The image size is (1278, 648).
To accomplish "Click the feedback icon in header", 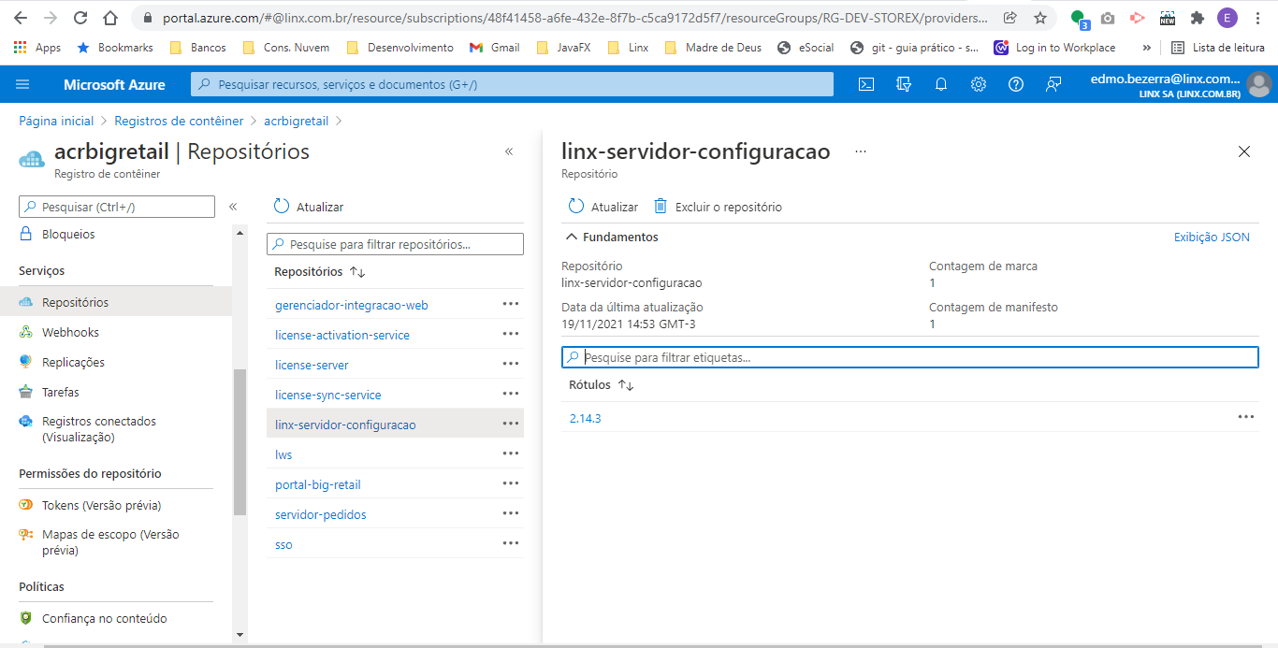I will [1053, 84].
